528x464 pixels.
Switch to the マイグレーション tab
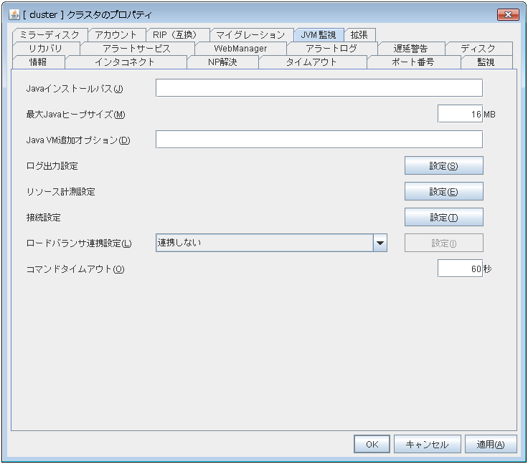251,34
